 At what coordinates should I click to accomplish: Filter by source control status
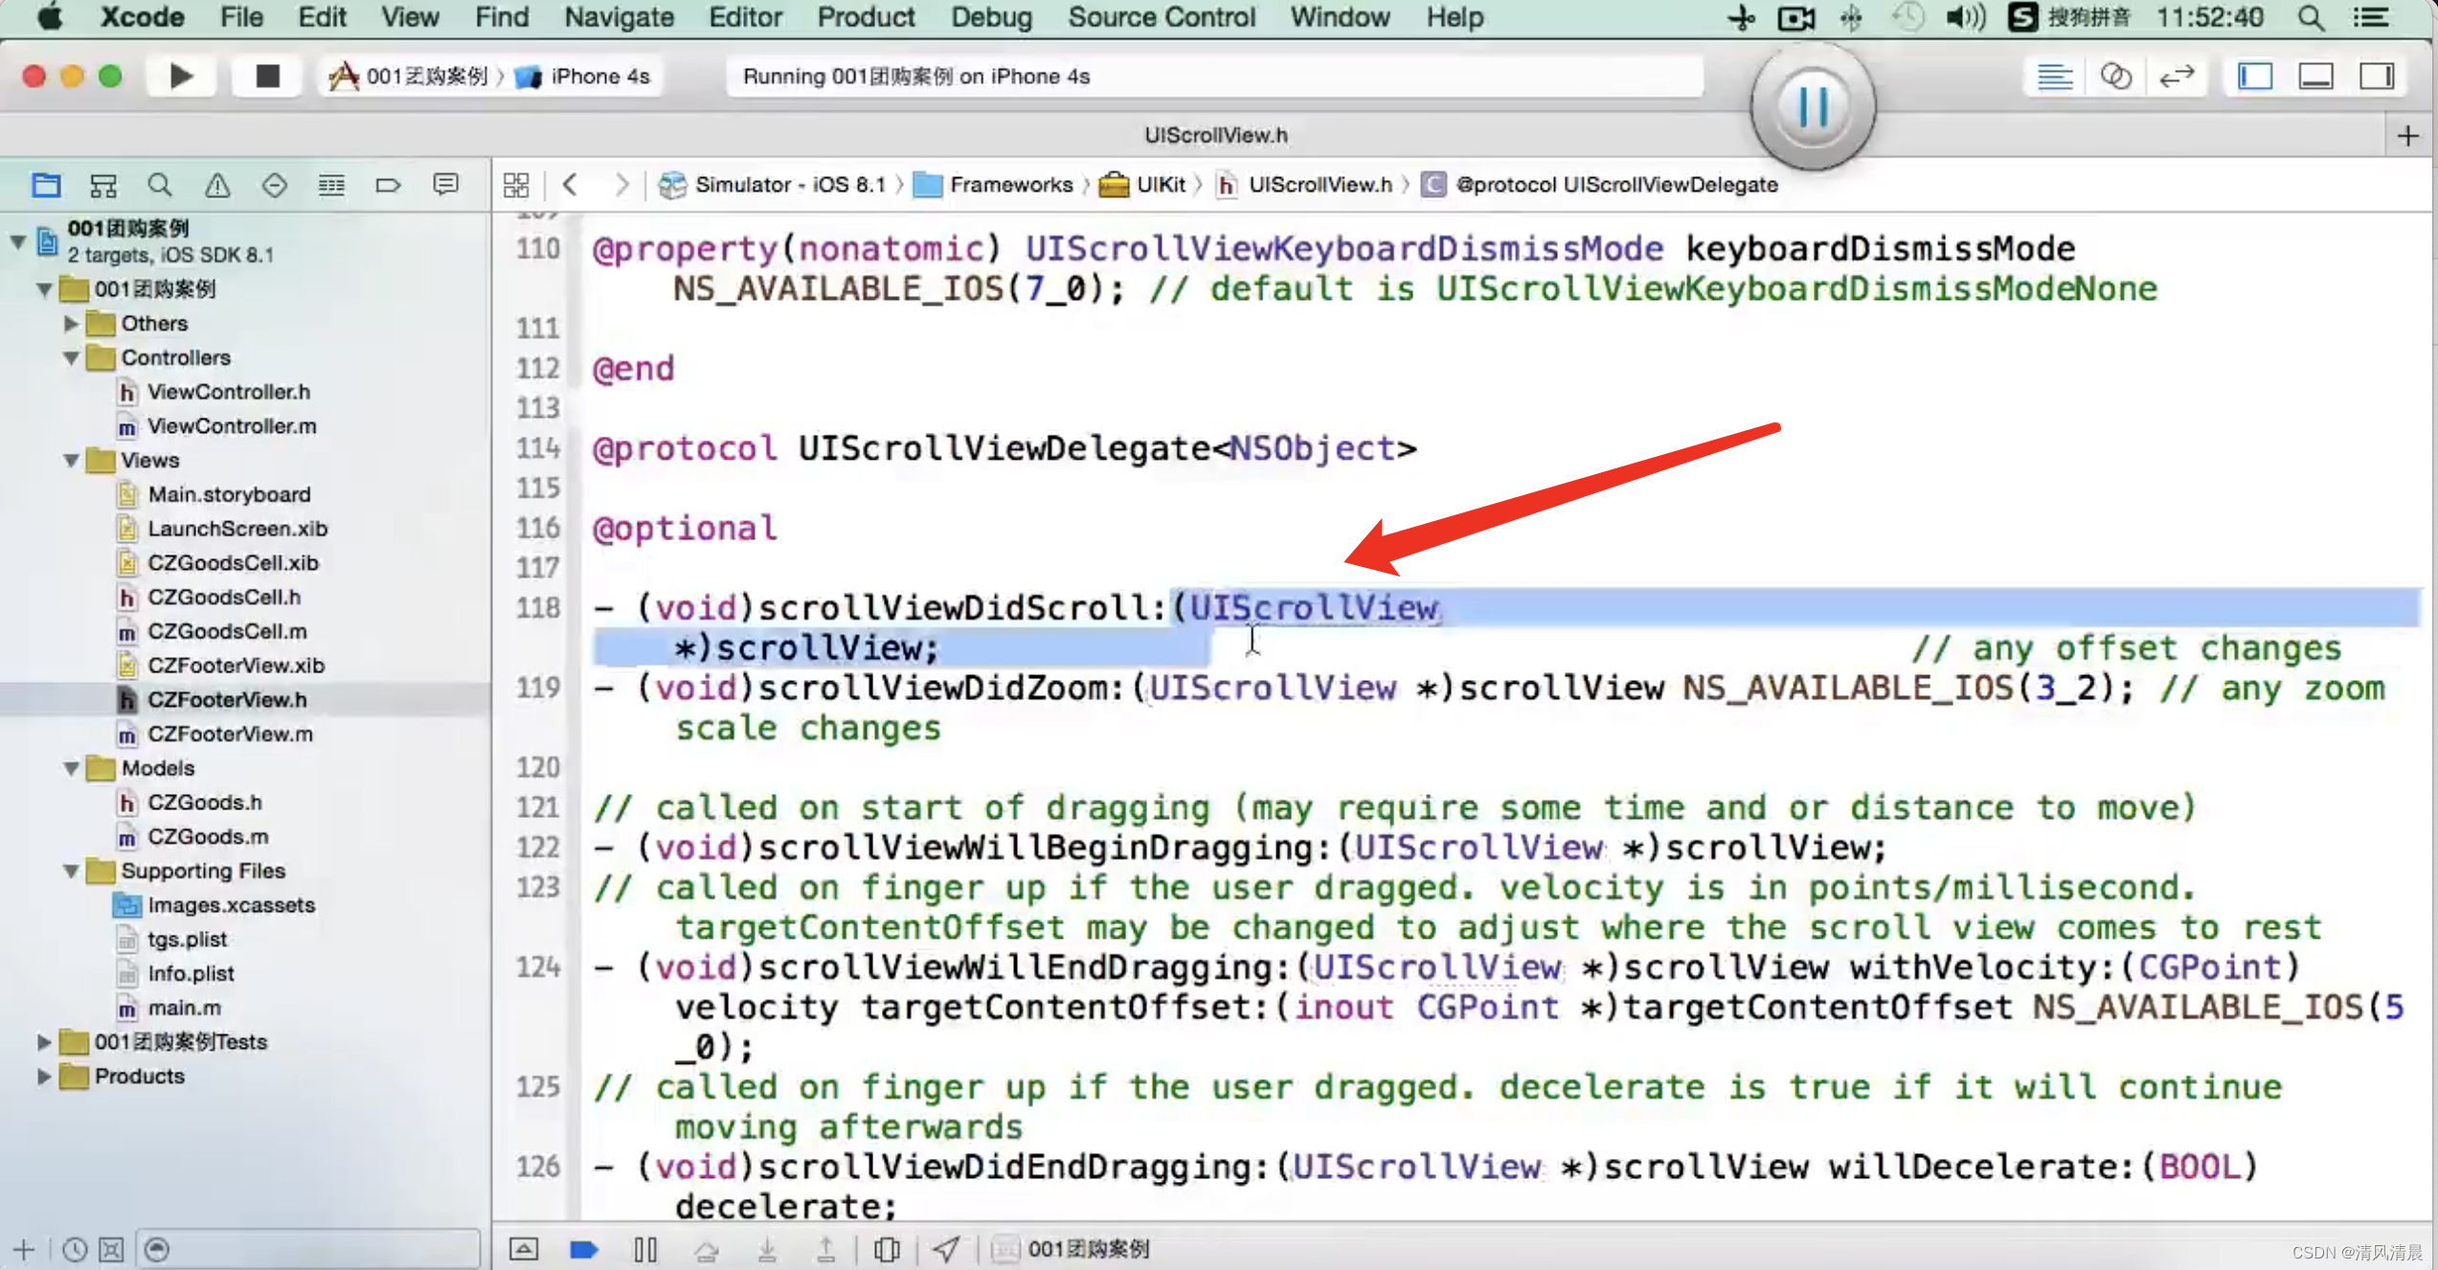112,1249
